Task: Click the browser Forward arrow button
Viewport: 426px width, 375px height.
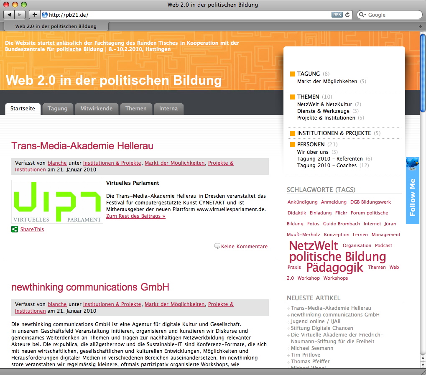Action: (x=20, y=15)
